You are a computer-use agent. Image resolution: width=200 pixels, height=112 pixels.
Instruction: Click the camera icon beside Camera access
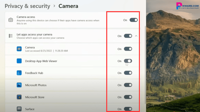click(x=11, y=20)
